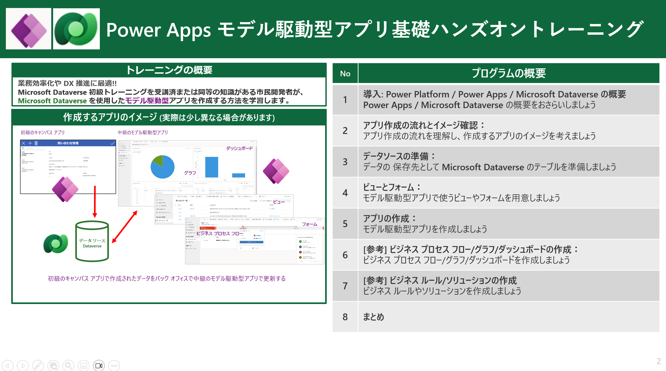Open the see-all-slides view
This screenshot has width=666, height=371.
click(53, 366)
